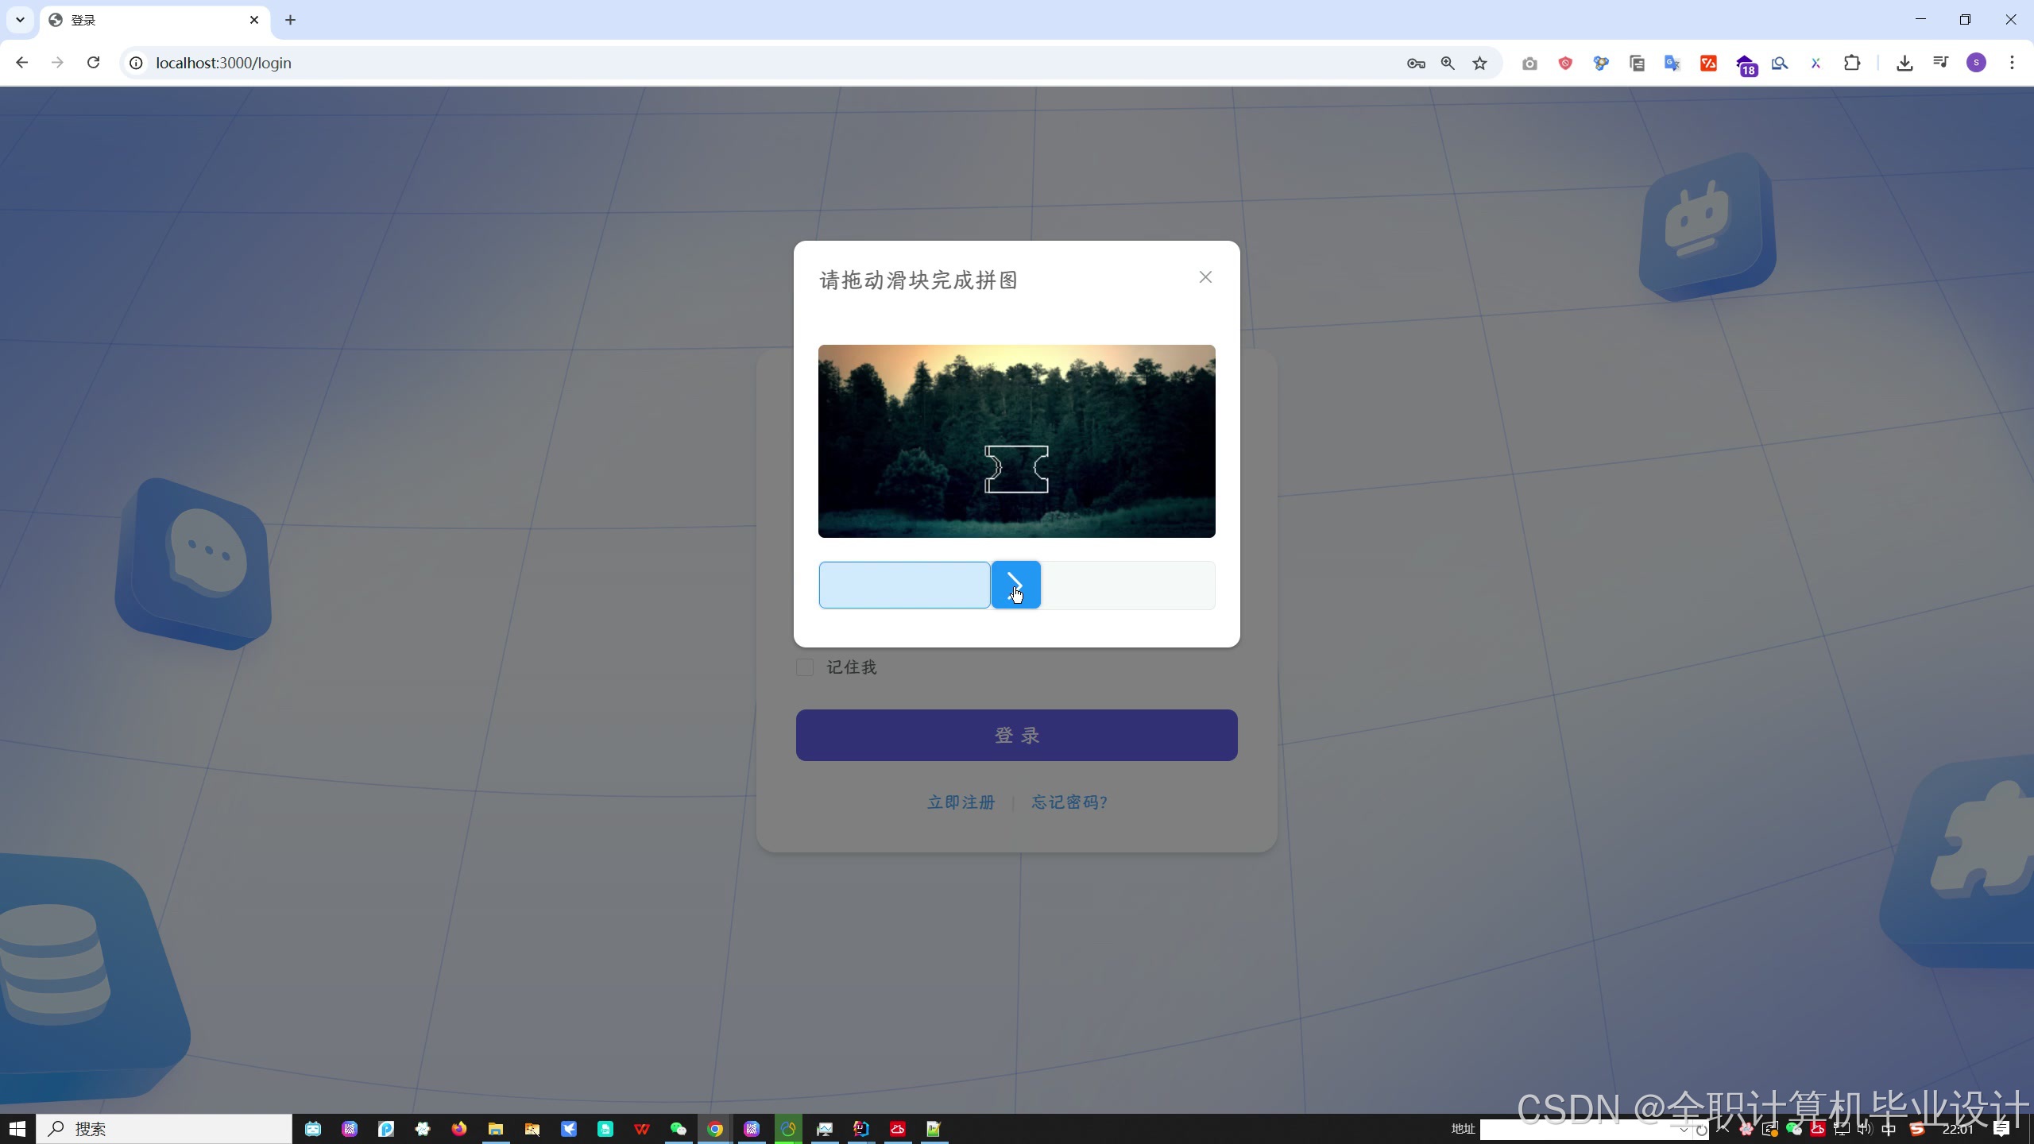Click the Google Translate extension icon
The width and height of the screenshot is (2034, 1144).
click(1672, 64)
